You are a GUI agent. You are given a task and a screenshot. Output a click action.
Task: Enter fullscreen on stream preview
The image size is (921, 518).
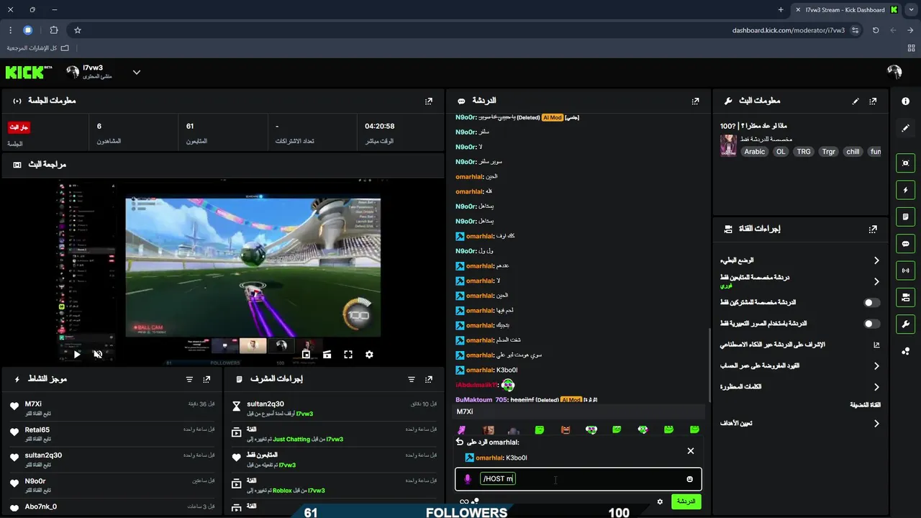pyautogui.click(x=348, y=354)
